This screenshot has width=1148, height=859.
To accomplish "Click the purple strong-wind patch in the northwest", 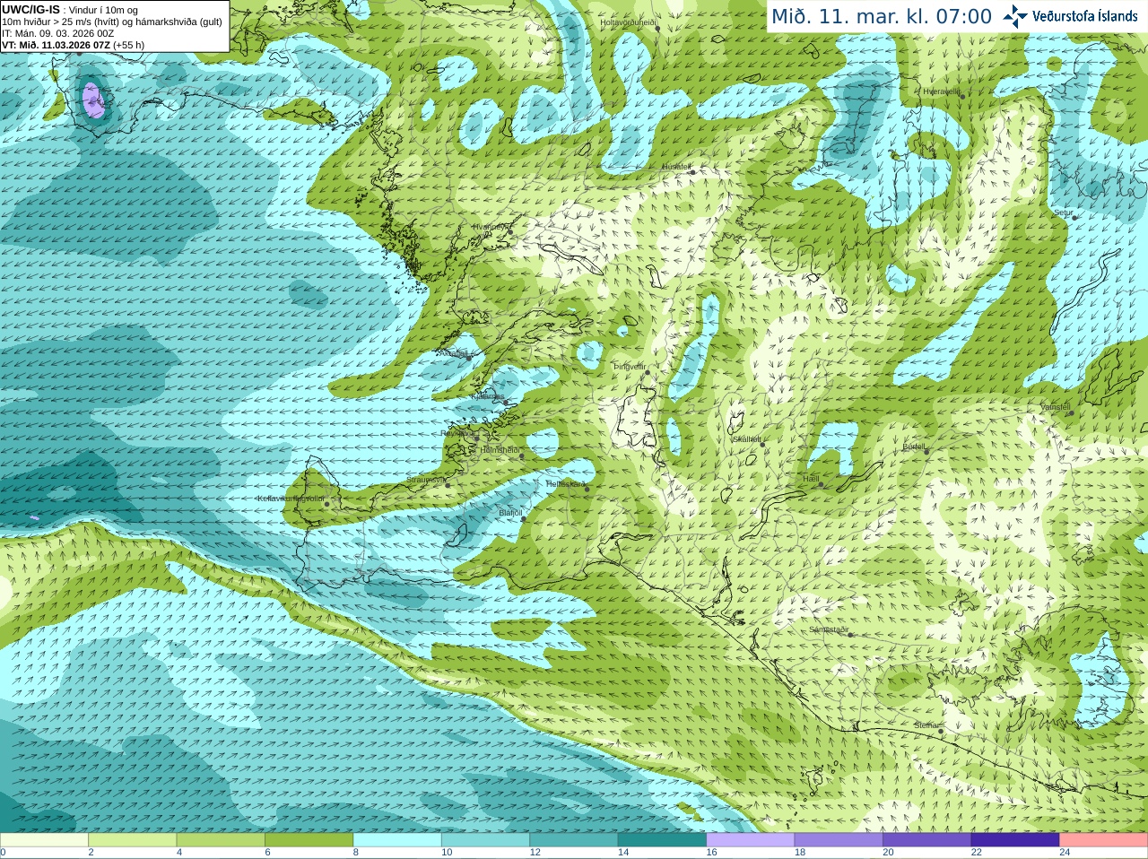I will click(93, 100).
